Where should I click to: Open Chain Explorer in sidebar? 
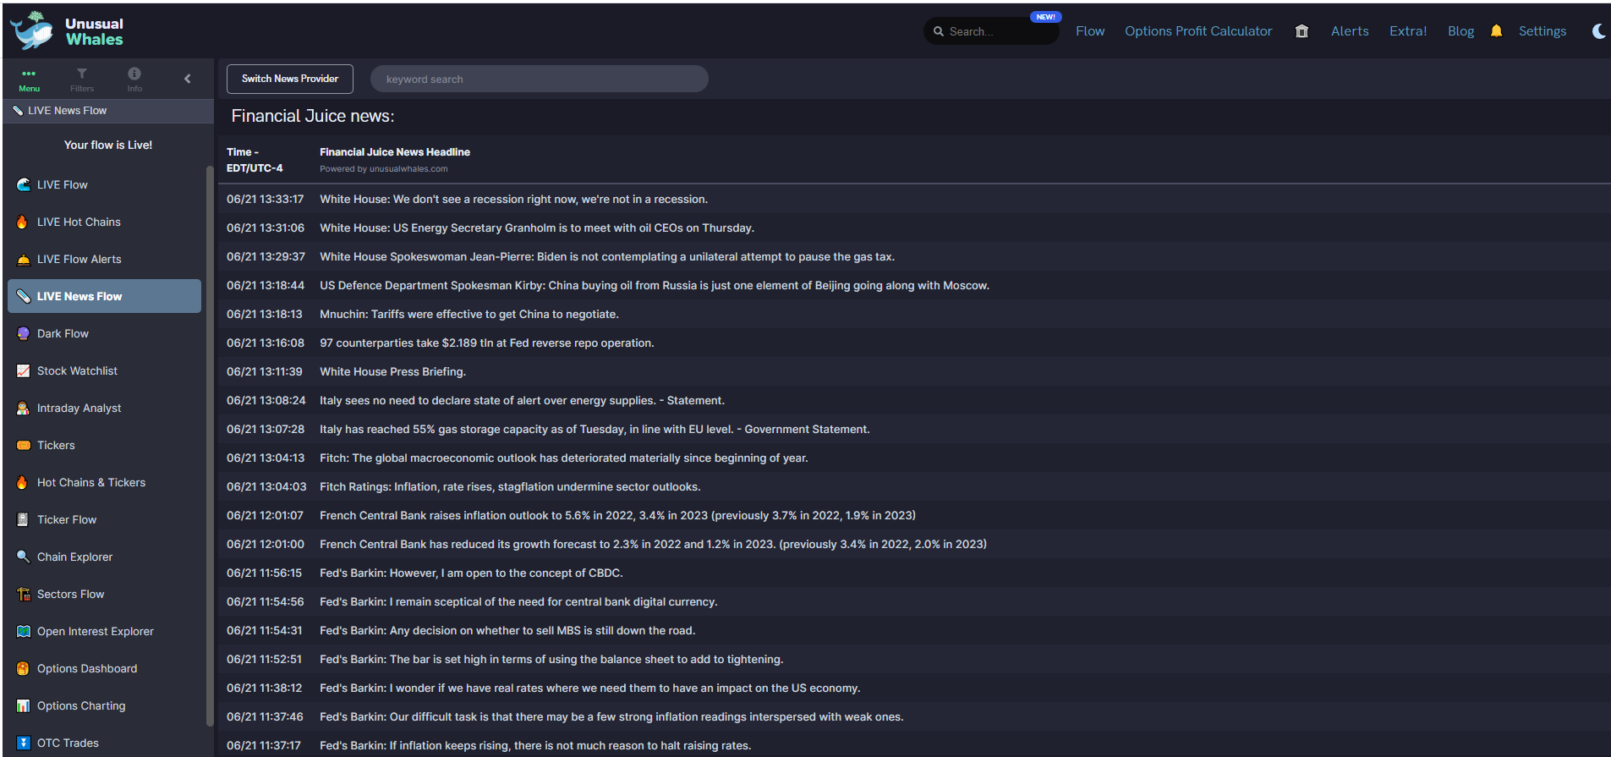pos(74,557)
